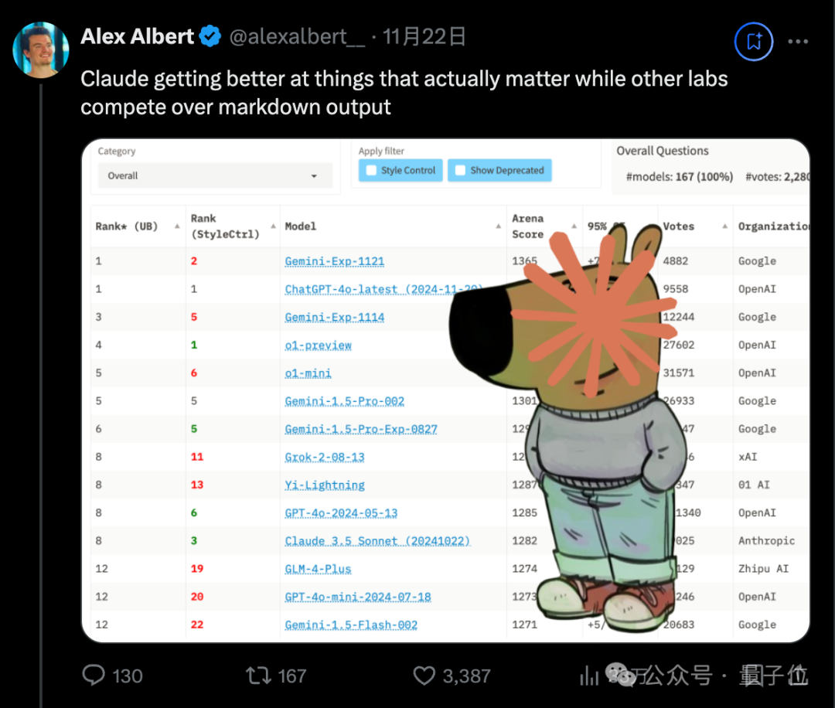Image resolution: width=835 pixels, height=708 pixels.
Task: Reply to Alex Albert's tweet
Action: pyautogui.click(x=93, y=676)
